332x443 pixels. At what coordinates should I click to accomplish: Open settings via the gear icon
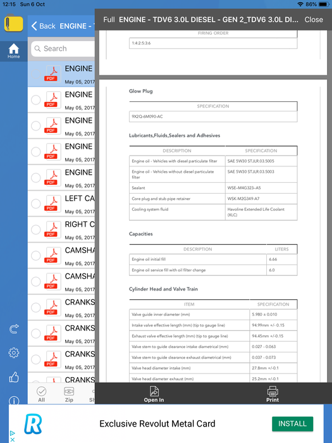tap(14, 353)
